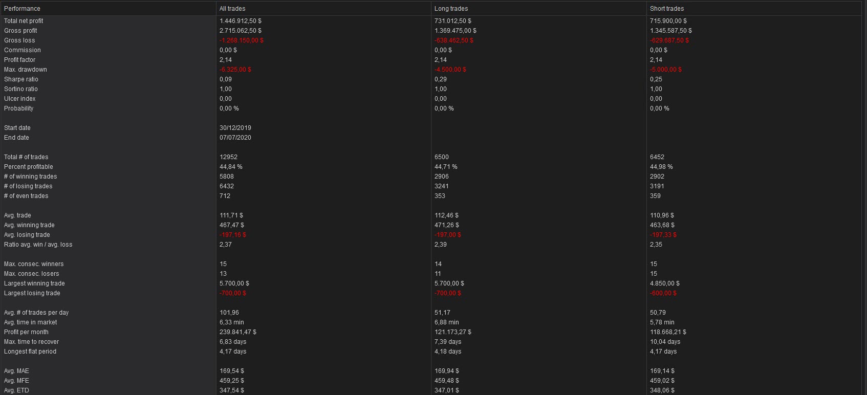Select the Largest winning trade row label
Viewport: 867px width, 395px height.
pyautogui.click(x=34, y=283)
